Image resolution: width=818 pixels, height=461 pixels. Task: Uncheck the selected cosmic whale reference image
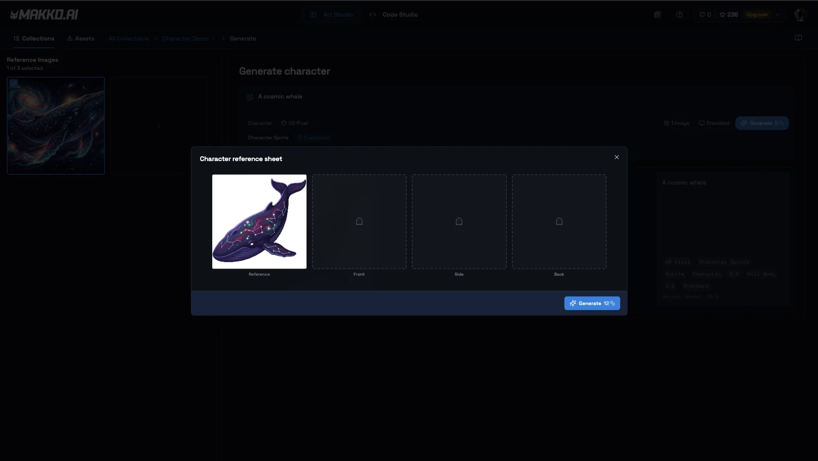14,84
